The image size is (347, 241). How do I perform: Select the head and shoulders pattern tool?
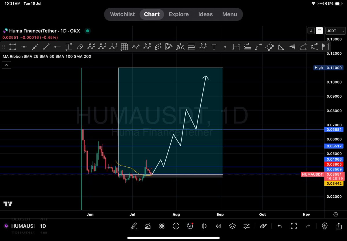pyautogui.click(x=180, y=47)
